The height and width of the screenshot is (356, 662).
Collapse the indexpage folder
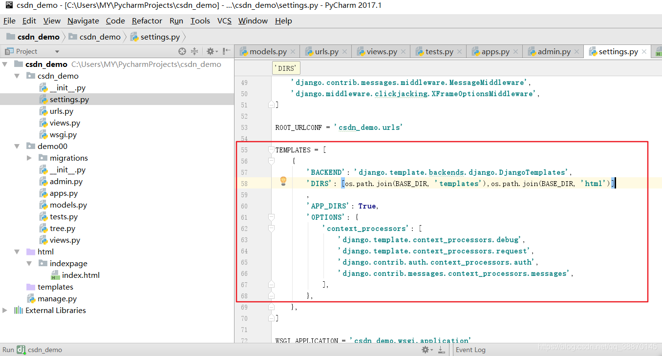pyautogui.click(x=29, y=264)
